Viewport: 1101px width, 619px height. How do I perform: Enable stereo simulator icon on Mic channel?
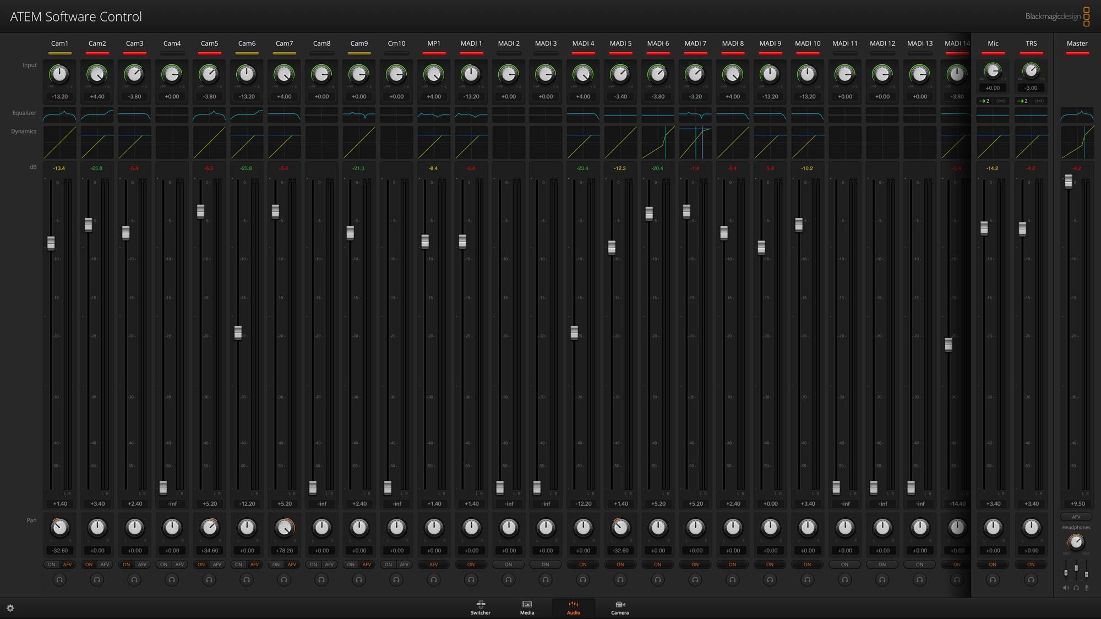(x=1001, y=101)
